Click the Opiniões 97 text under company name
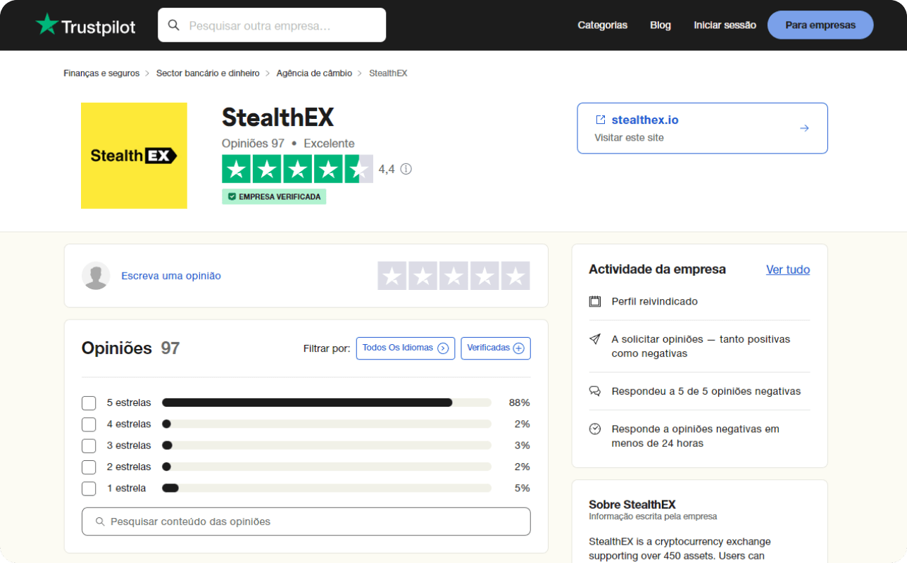Viewport: 907px width, 563px height. coord(253,144)
